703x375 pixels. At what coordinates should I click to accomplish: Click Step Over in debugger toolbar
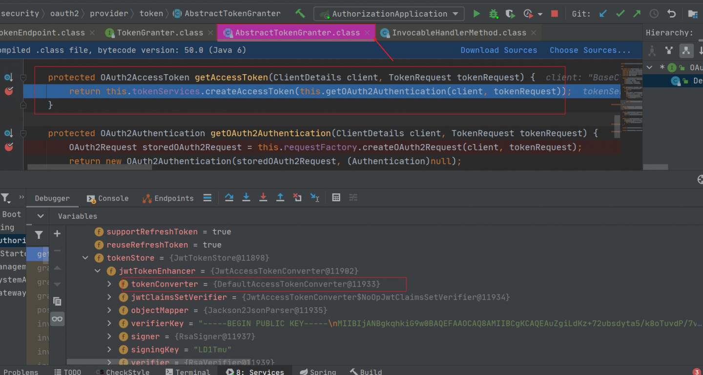click(229, 197)
